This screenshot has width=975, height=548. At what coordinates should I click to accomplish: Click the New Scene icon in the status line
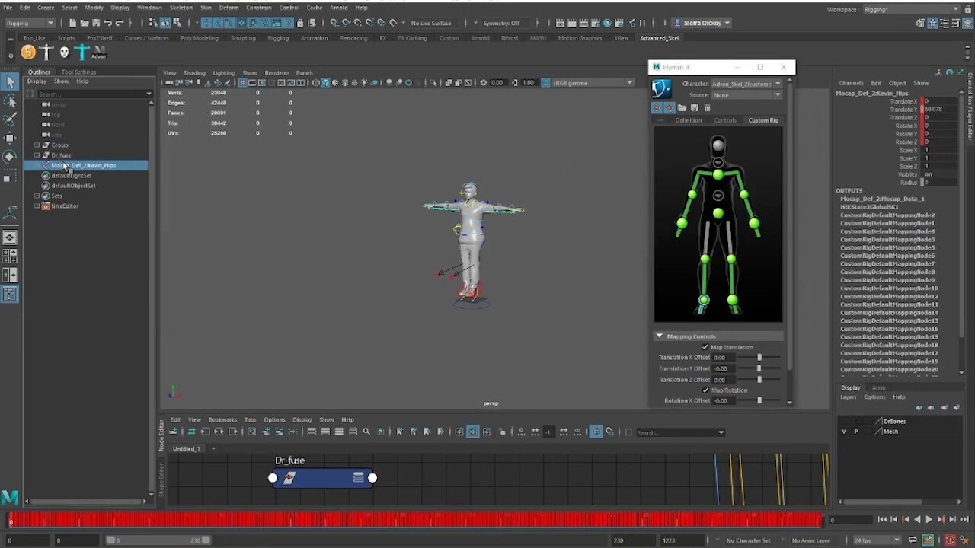click(x=71, y=23)
